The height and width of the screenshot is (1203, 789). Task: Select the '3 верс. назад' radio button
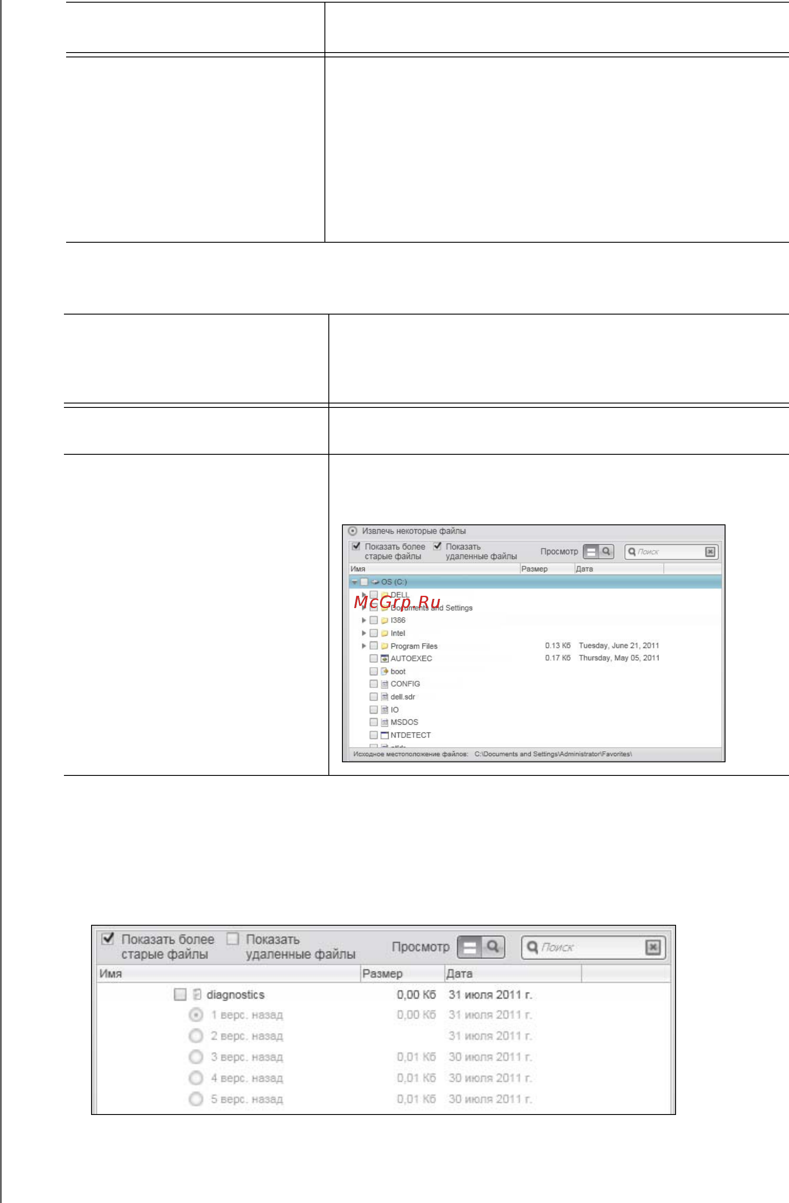196,1057
